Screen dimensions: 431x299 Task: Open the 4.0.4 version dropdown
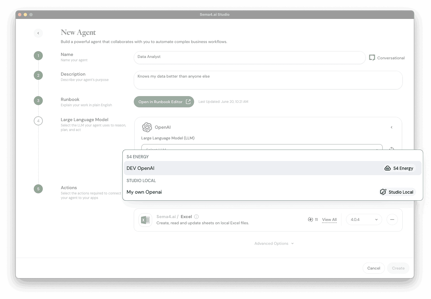pos(364,219)
